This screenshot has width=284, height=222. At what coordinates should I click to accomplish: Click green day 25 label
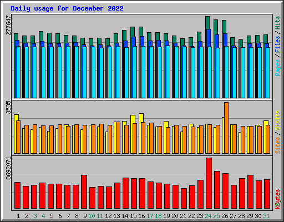pyautogui.click(x=216, y=216)
